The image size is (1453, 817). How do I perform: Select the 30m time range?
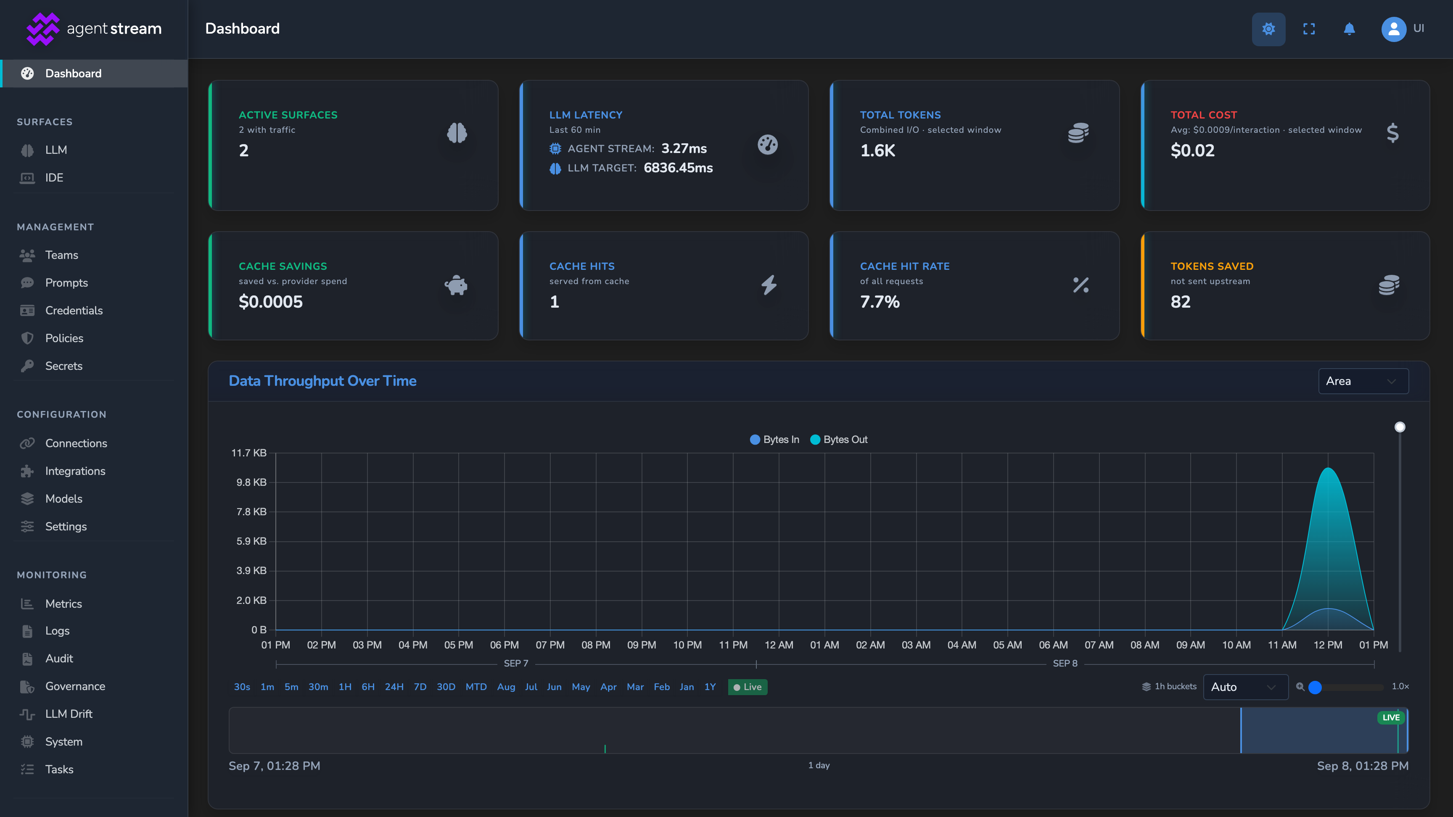click(x=318, y=687)
